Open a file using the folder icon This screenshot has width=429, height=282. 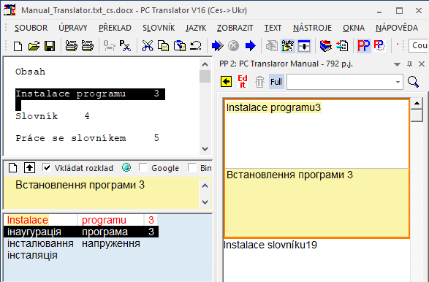click(x=34, y=46)
